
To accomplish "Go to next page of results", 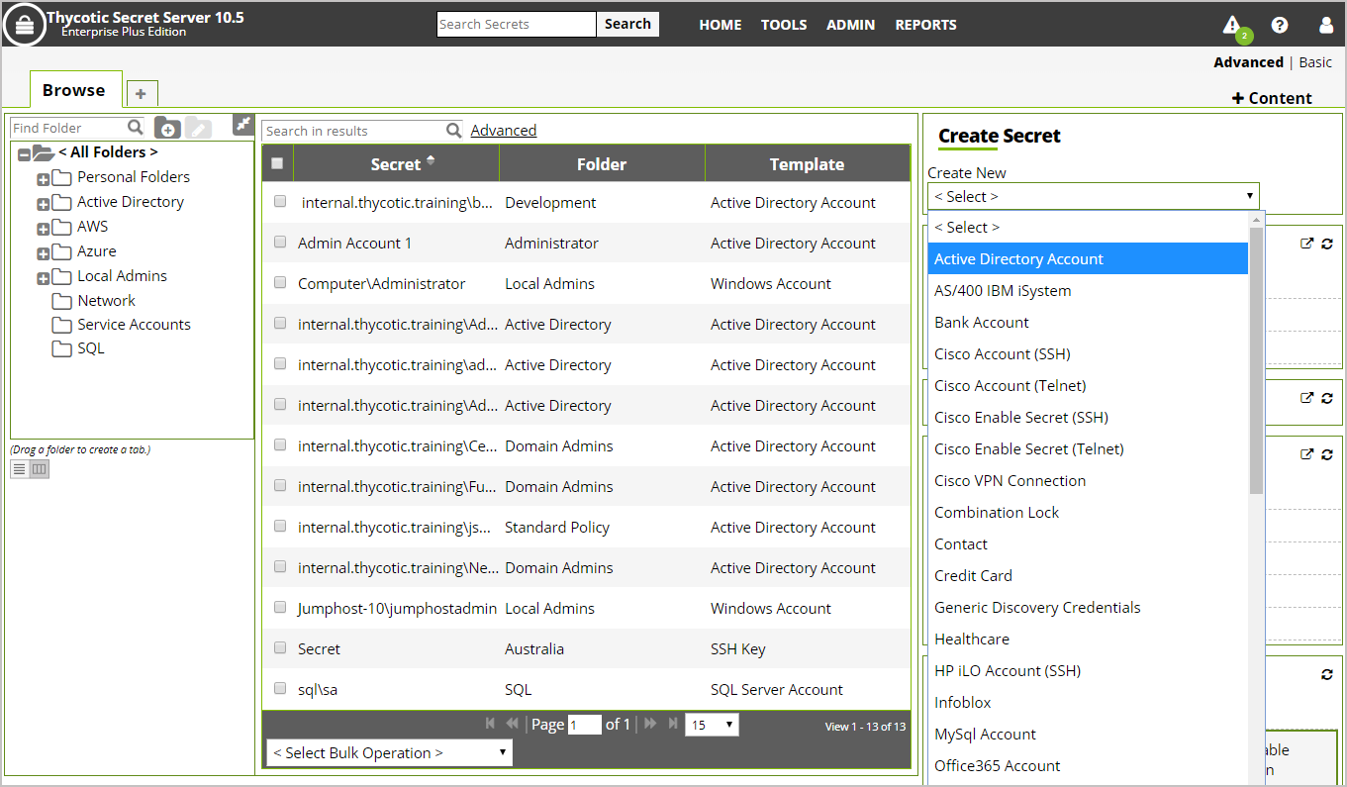I will [650, 724].
